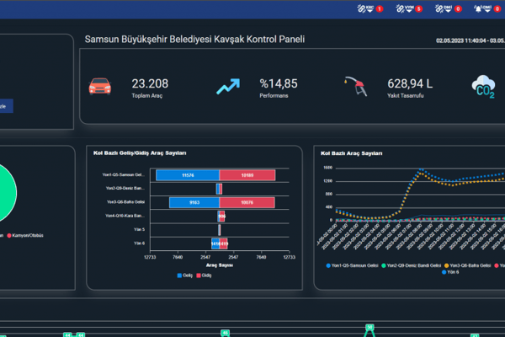Click the Samsun Büyükşehir Belediyesi Kavşak Kontrol Paneli title

(x=194, y=40)
